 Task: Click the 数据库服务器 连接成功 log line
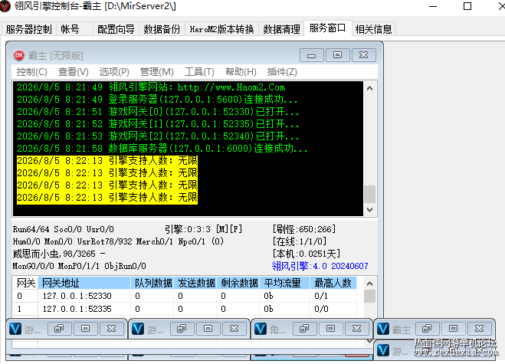coord(162,149)
